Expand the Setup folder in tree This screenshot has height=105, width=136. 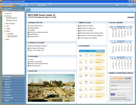point(5,39)
